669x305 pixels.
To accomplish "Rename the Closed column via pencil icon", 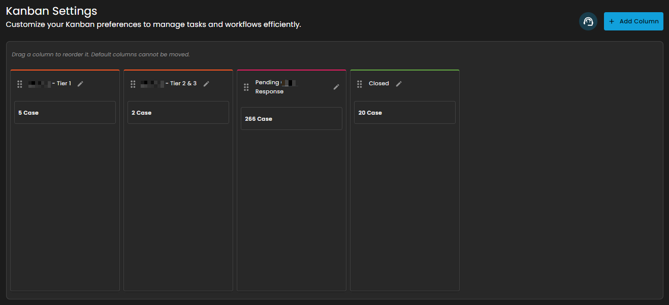I will [x=399, y=84].
